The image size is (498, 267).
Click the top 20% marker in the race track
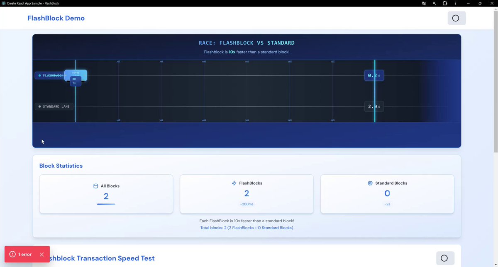[118, 62]
